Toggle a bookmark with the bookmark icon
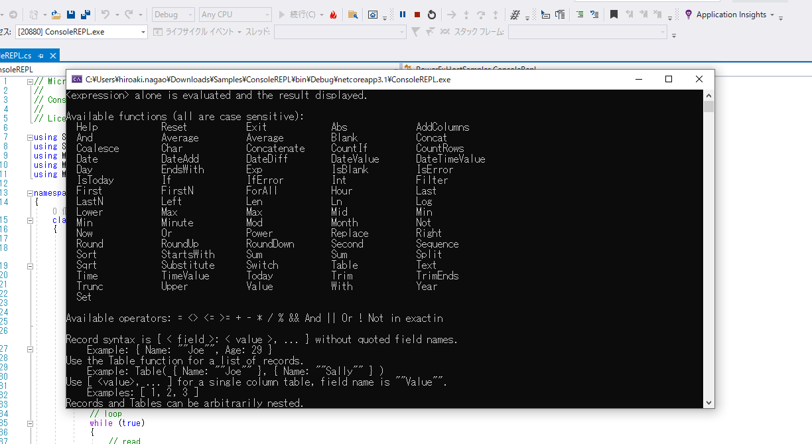Screen dimensions: 812x444 tap(614, 15)
